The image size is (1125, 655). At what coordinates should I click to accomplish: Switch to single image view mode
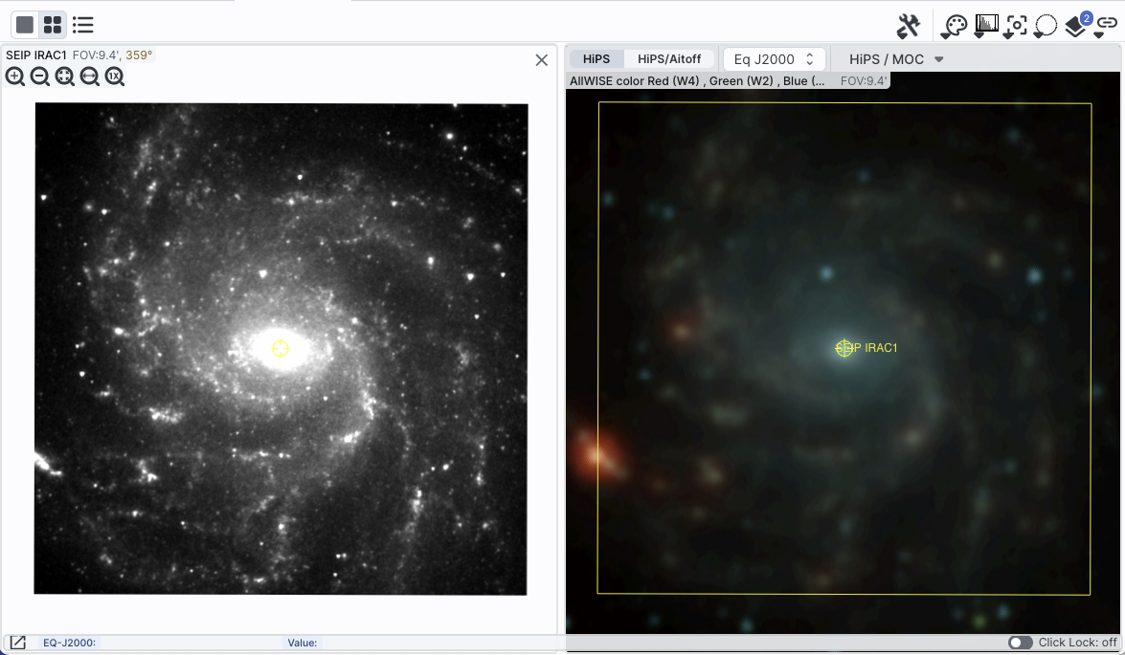click(x=25, y=25)
